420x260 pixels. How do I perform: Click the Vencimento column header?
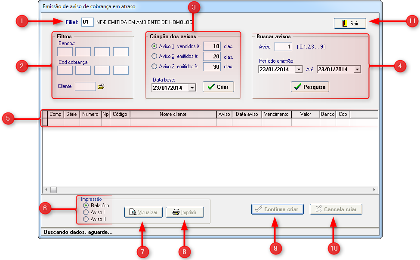pos(277,114)
